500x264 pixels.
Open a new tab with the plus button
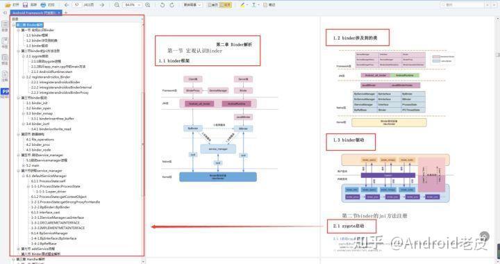(66, 13)
